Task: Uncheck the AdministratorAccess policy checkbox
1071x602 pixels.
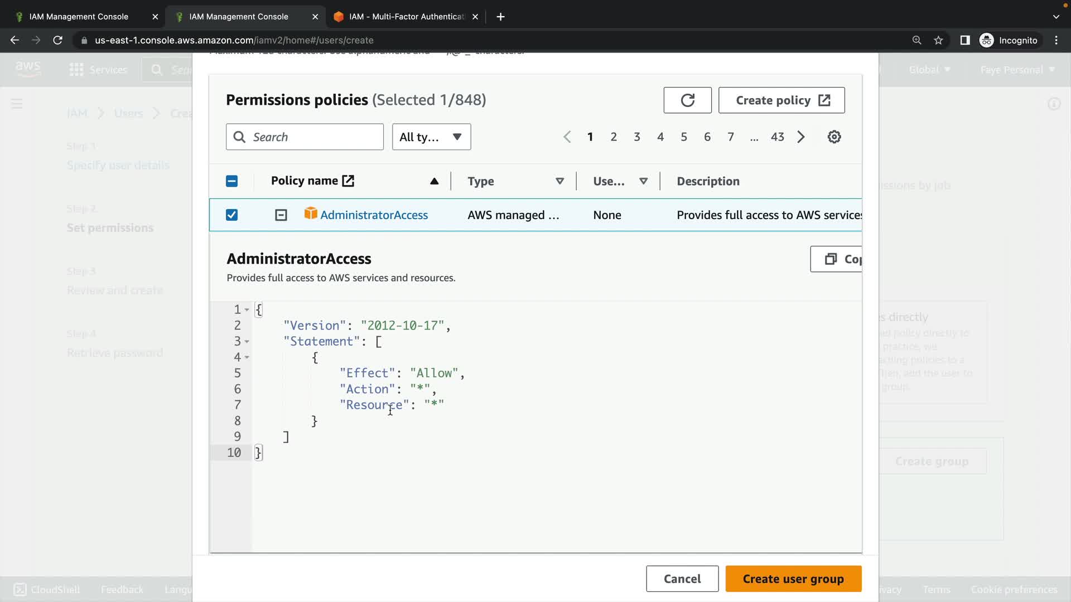Action: (x=231, y=215)
